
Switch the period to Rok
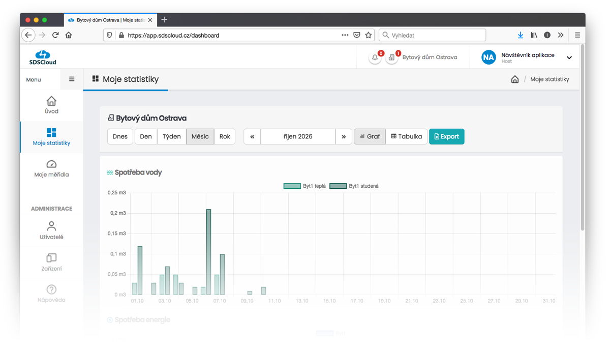tap(225, 136)
